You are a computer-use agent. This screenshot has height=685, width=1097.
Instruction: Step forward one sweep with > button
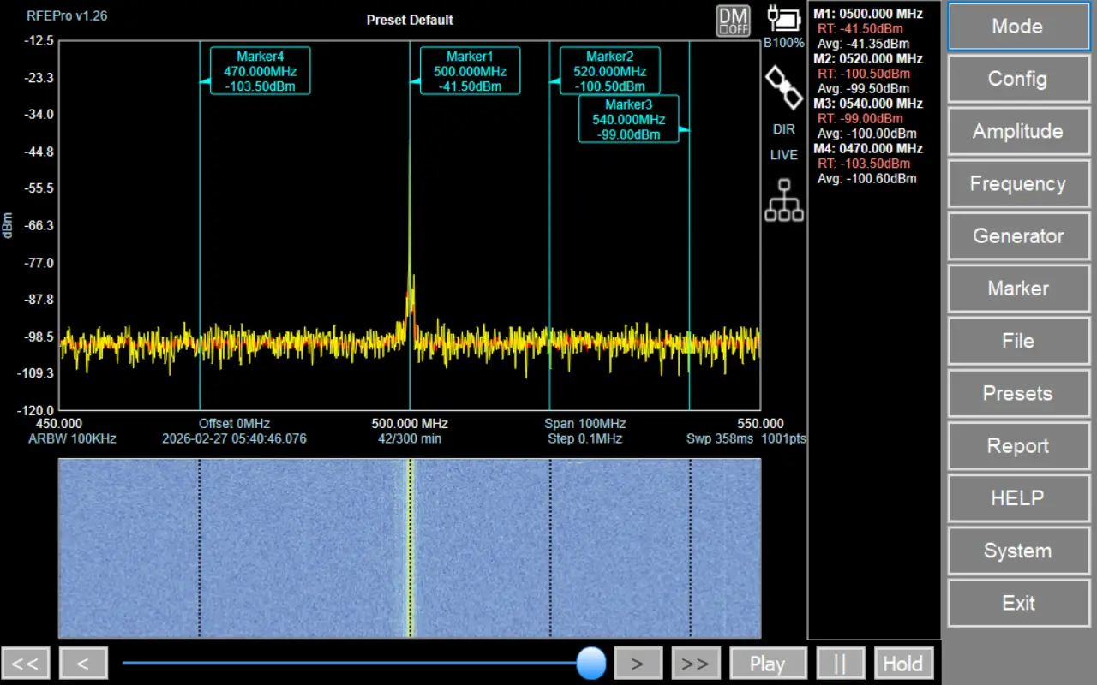(638, 664)
